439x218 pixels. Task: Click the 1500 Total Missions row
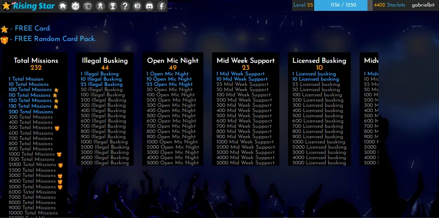point(31,159)
